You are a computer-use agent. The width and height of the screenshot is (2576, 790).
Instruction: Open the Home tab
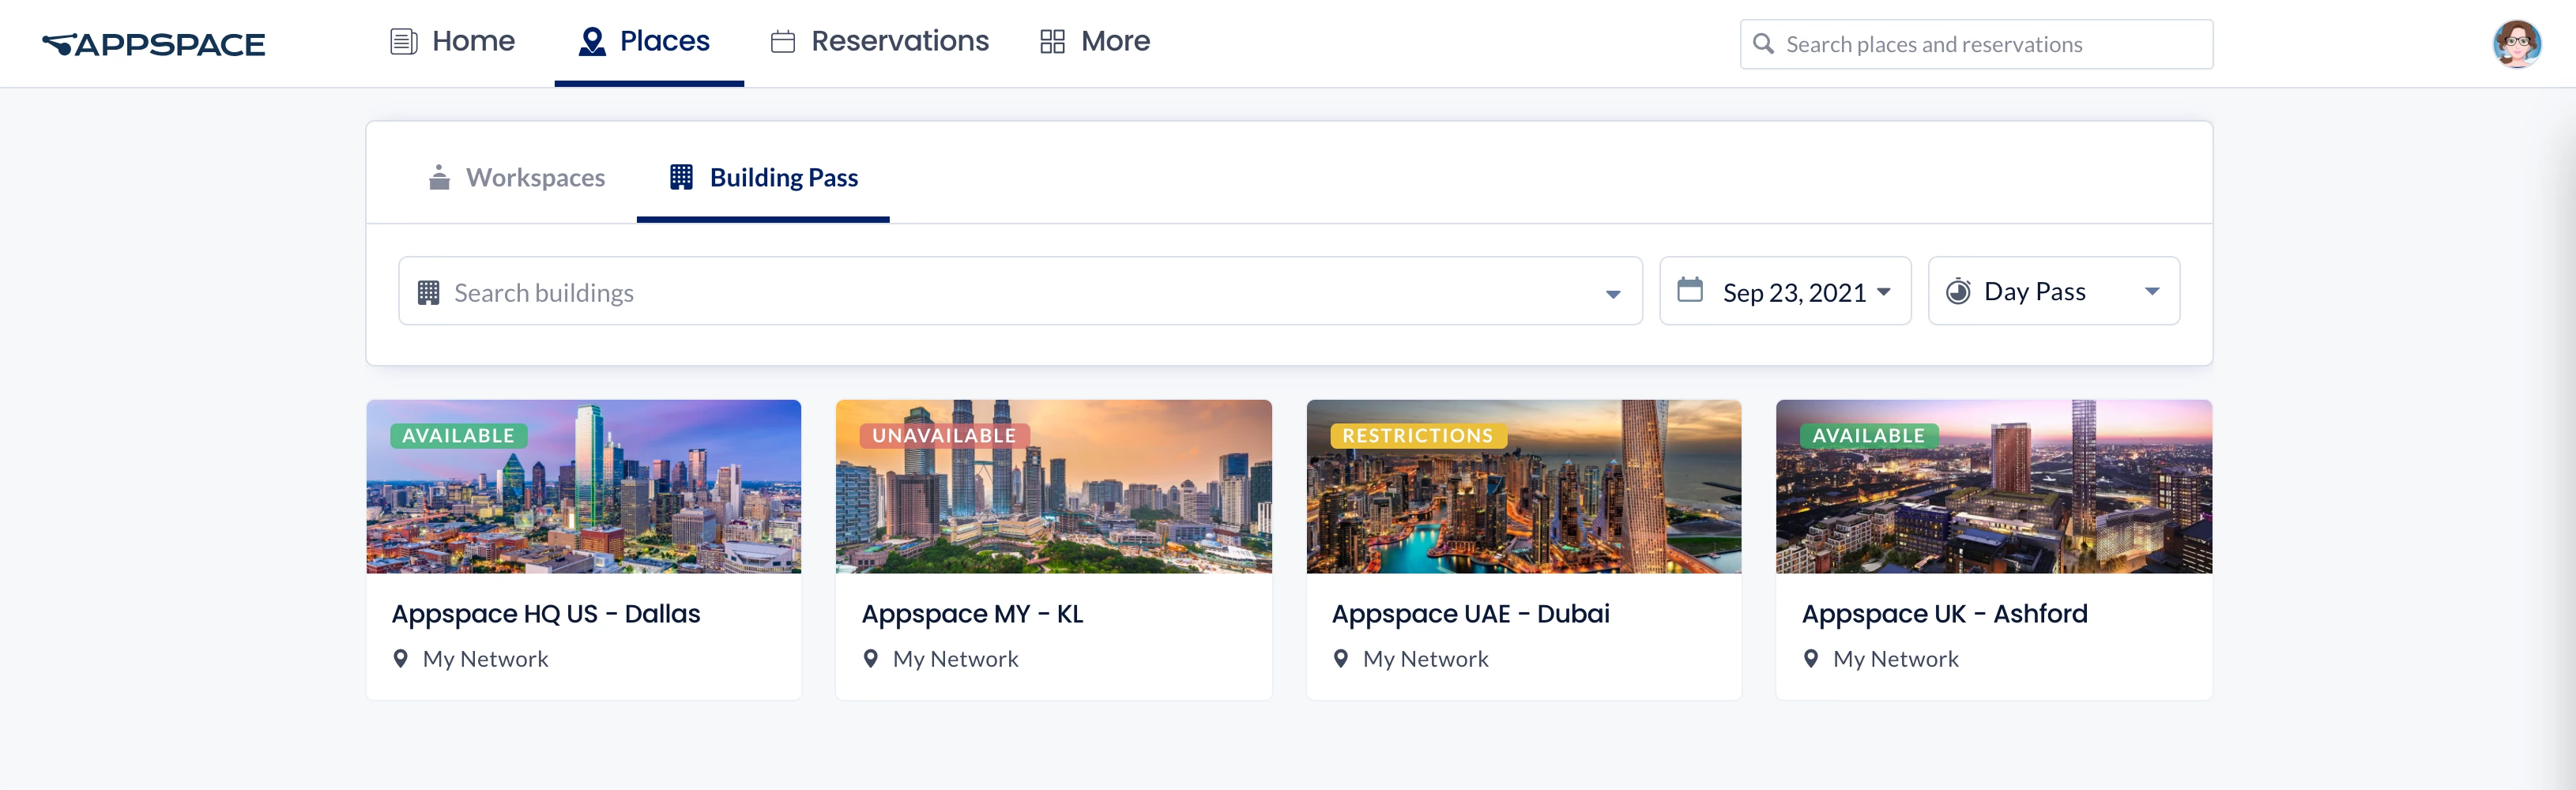pos(452,42)
